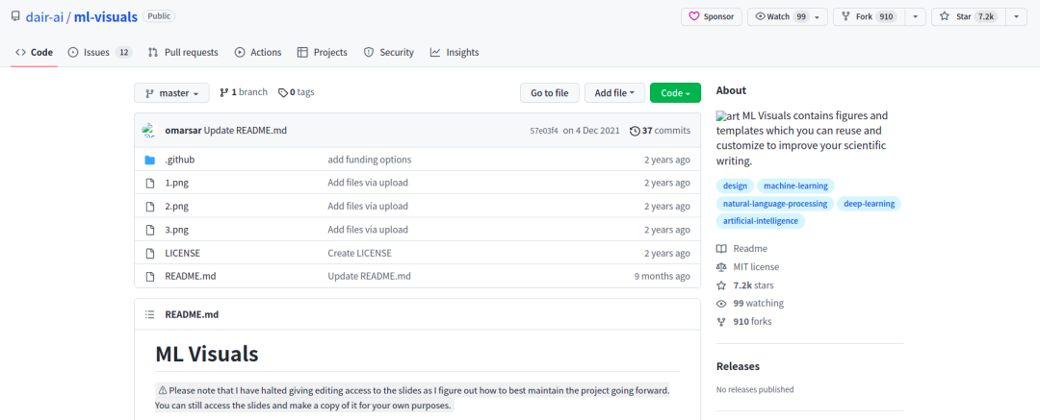The height and width of the screenshot is (420, 1040).
Task: Open the LICENSE file
Action: [182, 253]
